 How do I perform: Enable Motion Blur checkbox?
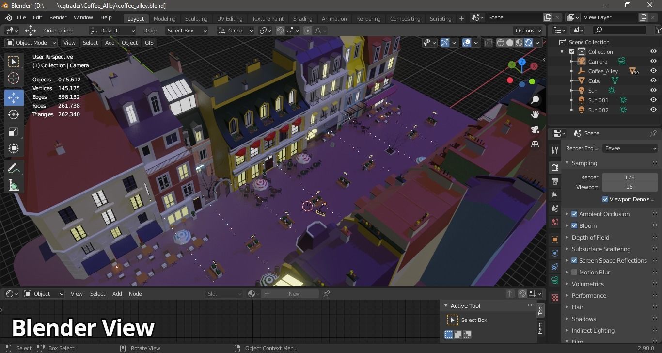pos(574,272)
